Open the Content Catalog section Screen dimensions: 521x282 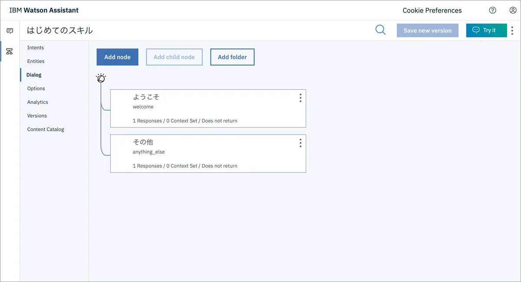click(46, 129)
